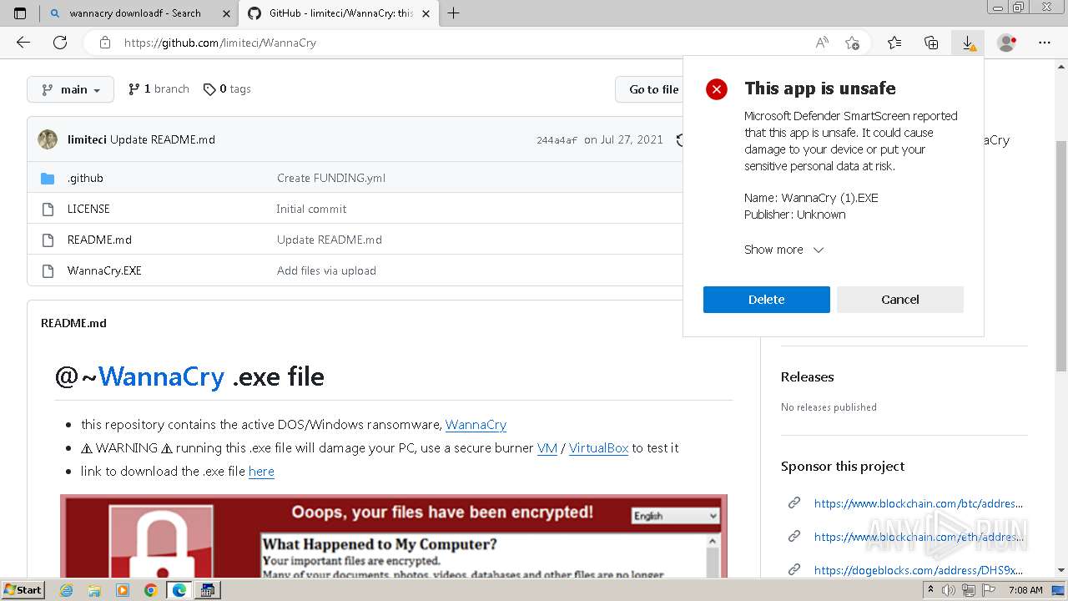Add this page to favorites
Image resolution: width=1068 pixels, height=601 pixels.
[852, 43]
